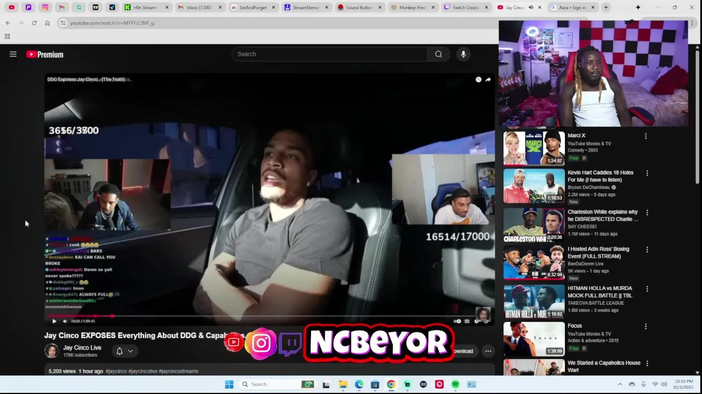Share the video using arrow icon
This screenshot has width=702, height=394.
click(488, 79)
